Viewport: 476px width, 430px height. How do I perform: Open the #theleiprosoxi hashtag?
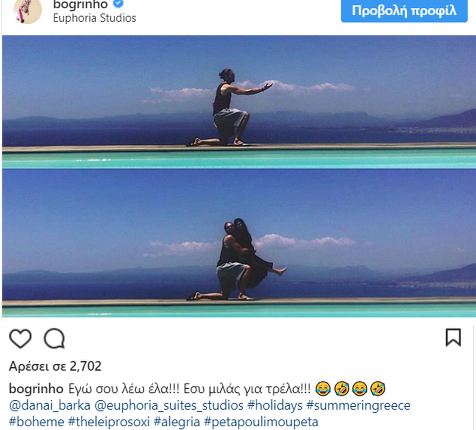click(x=109, y=422)
